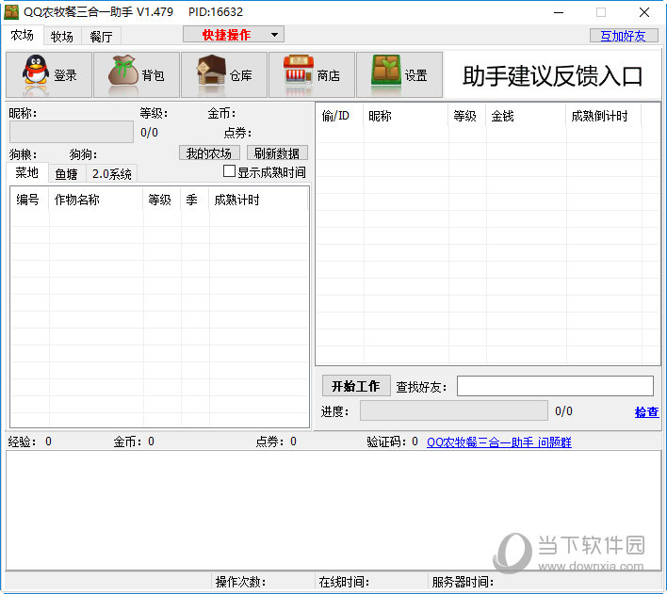Click the 作物名称 column header
This screenshot has height=594, width=667.
pyautogui.click(x=96, y=200)
